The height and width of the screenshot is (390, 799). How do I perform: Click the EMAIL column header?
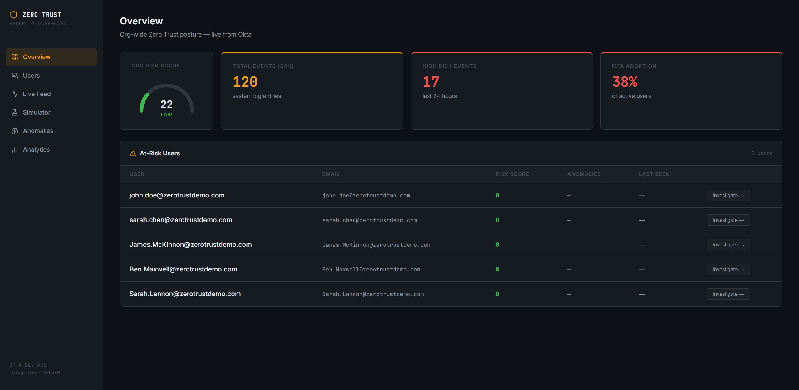[331, 174]
